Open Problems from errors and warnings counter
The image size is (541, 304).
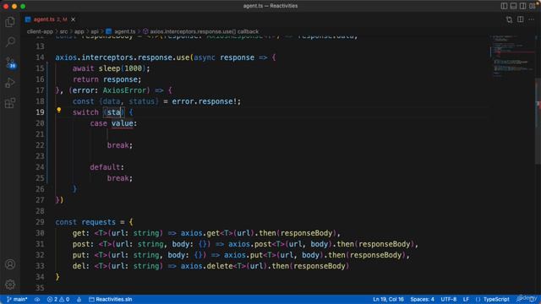(58, 299)
